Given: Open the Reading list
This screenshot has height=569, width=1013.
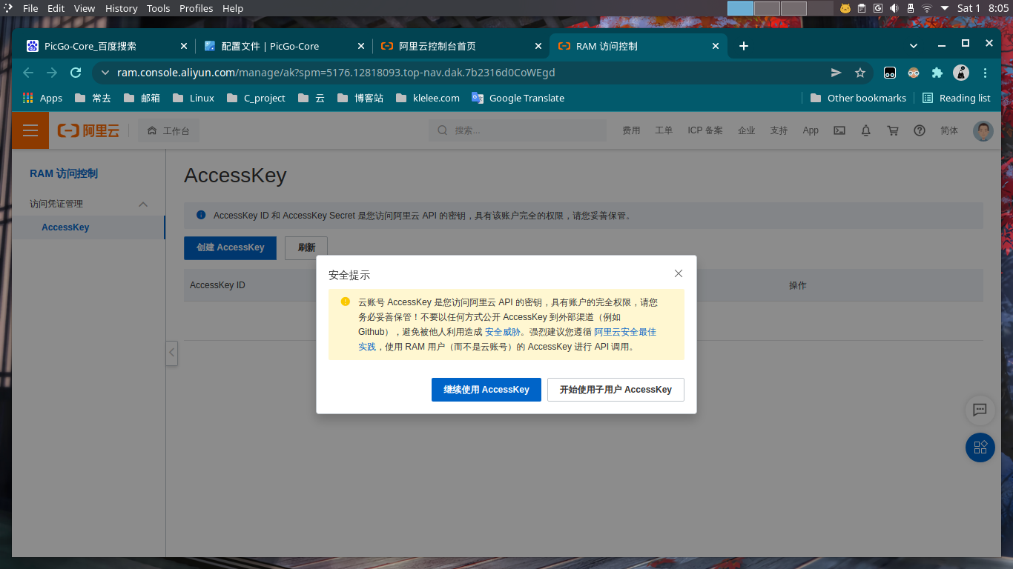Looking at the screenshot, I should (x=957, y=98).
